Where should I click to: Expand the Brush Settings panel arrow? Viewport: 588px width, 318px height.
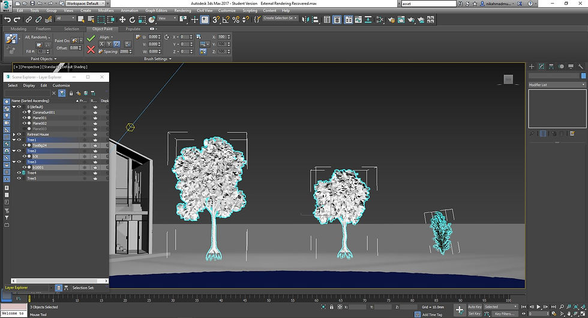[170, 59]
